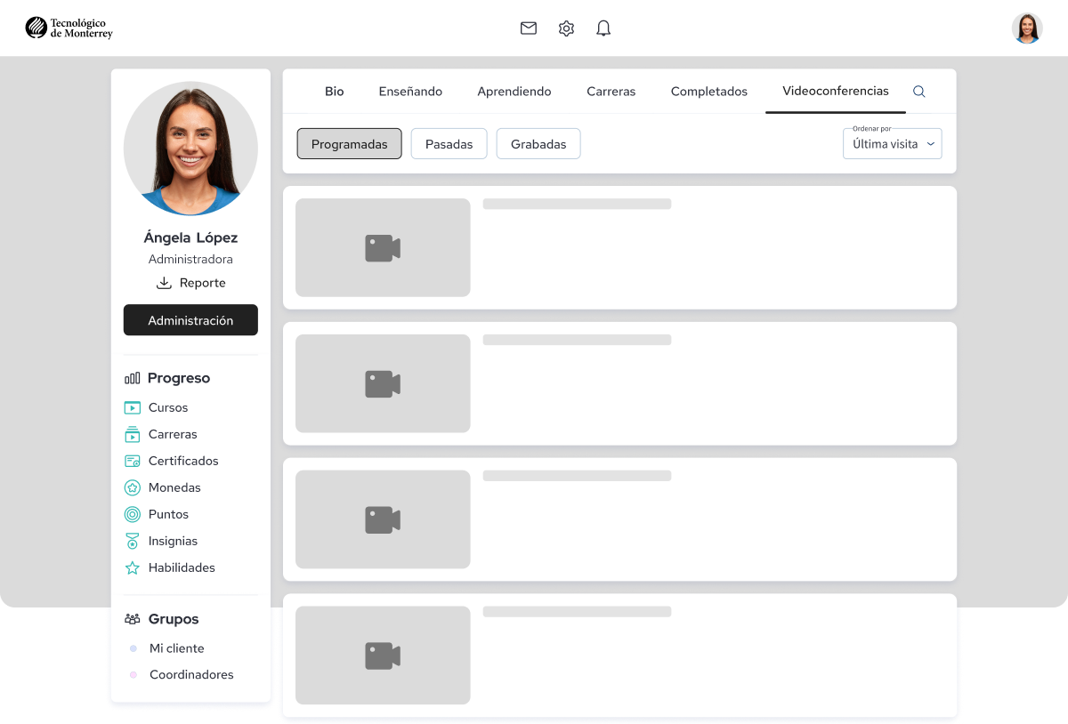
Task: Open the notifications bell icon
Action: 603,28
